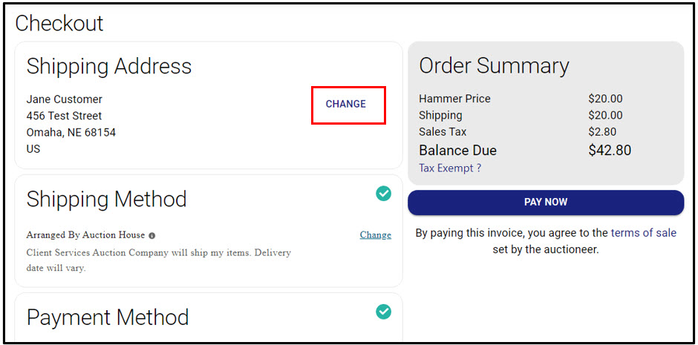The width and height of the screenshot is (698, 345).
Task: Click the green checkmark on Payment Method
Action: [383, 311]
